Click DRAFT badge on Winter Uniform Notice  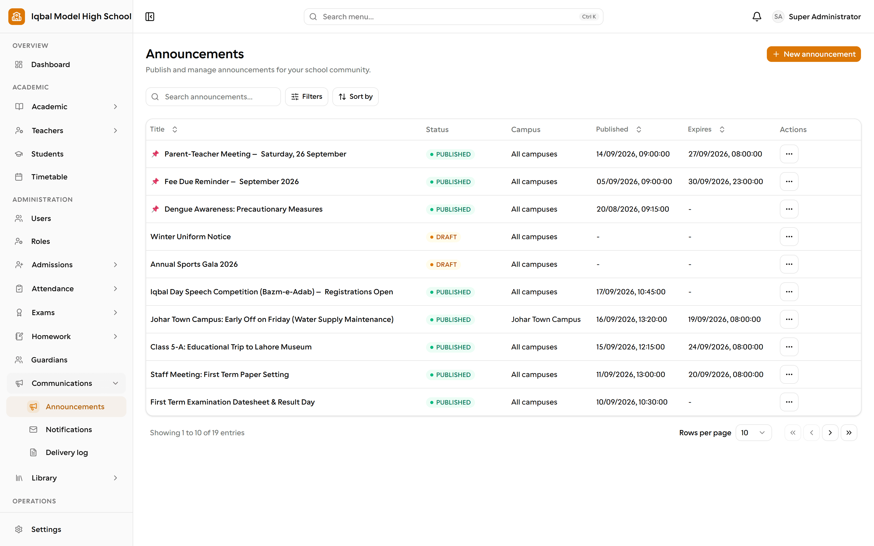(443, 237)
